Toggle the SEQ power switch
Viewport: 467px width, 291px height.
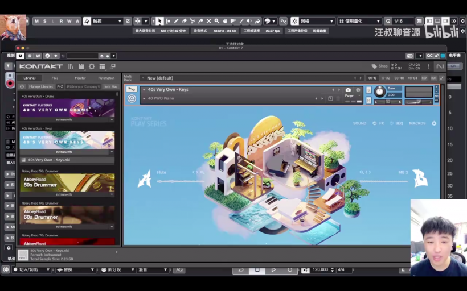391,123
